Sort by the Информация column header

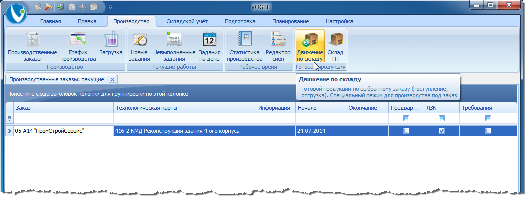click(276, 108)
